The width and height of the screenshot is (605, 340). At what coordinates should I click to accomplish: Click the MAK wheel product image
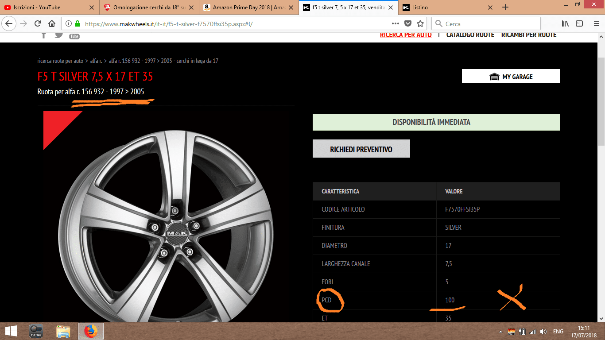[x=166, y=227]
